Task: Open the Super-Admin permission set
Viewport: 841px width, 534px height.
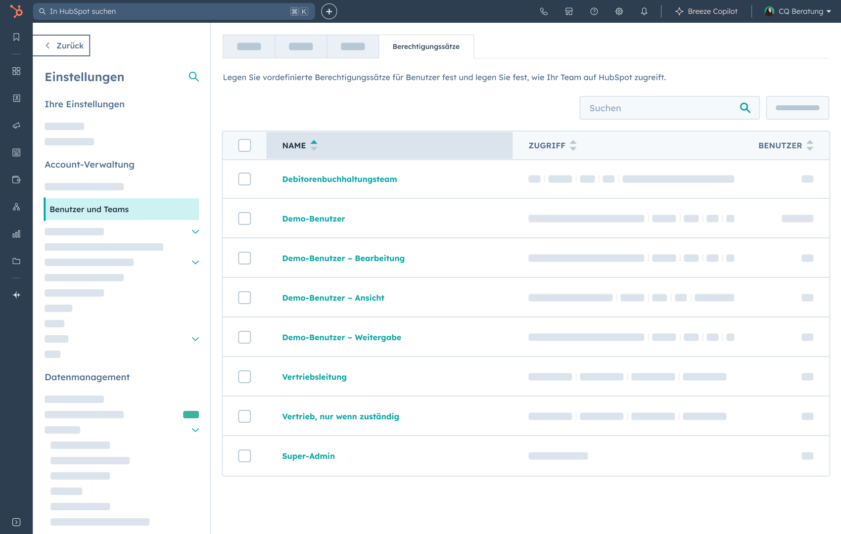Action: pos(308,456)
